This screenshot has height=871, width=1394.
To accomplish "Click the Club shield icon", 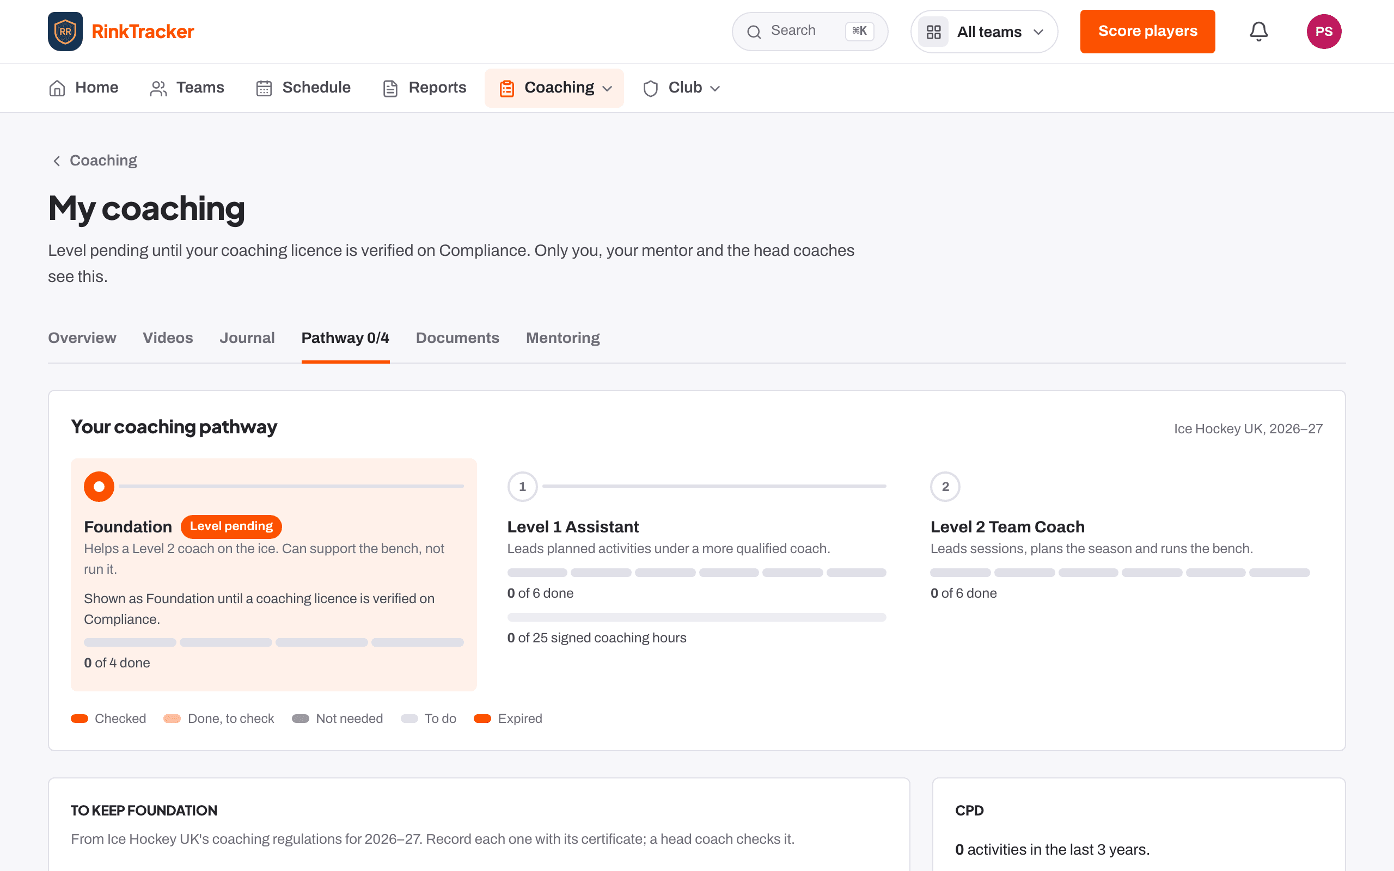I will [x=650, y=88].
